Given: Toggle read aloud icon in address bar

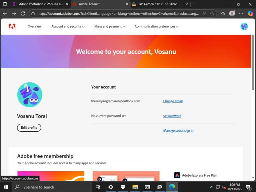Looking at the screenshot, I should [204, 13].
